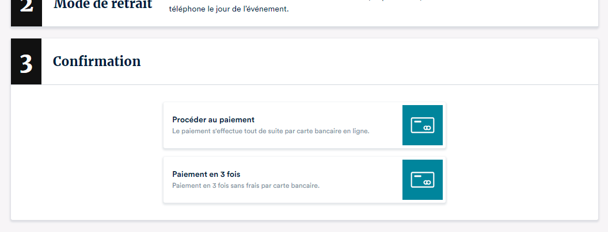Click the step 3 number badge
The image size is (608, 232).
point(26,62)
